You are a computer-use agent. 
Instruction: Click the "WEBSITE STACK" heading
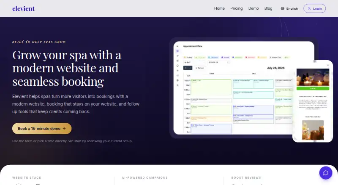[x=27, y=178]
